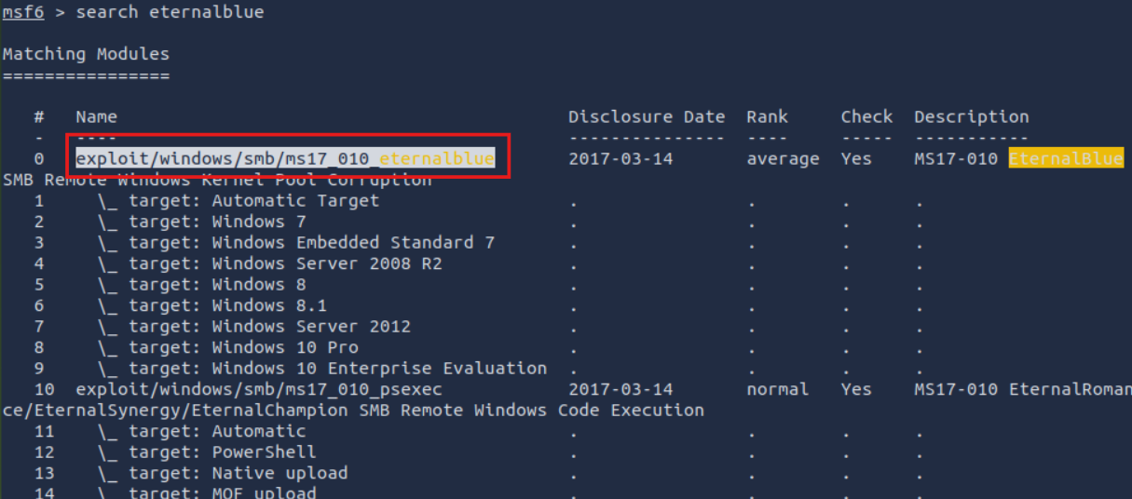Click the 'Yes' check value in row 10

(856, 389)
